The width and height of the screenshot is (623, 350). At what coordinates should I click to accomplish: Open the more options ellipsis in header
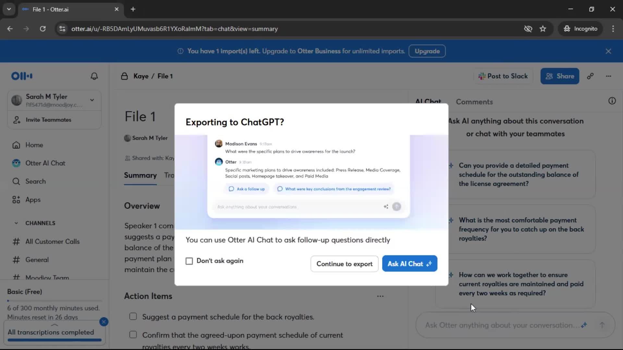(608, 76)
